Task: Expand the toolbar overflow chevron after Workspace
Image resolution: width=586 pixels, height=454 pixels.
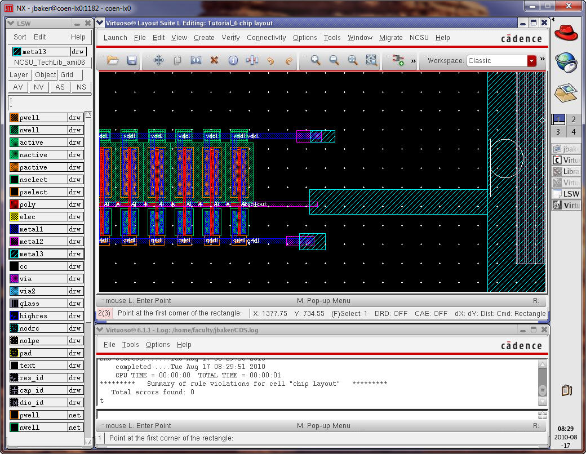Action: point(543,59)
